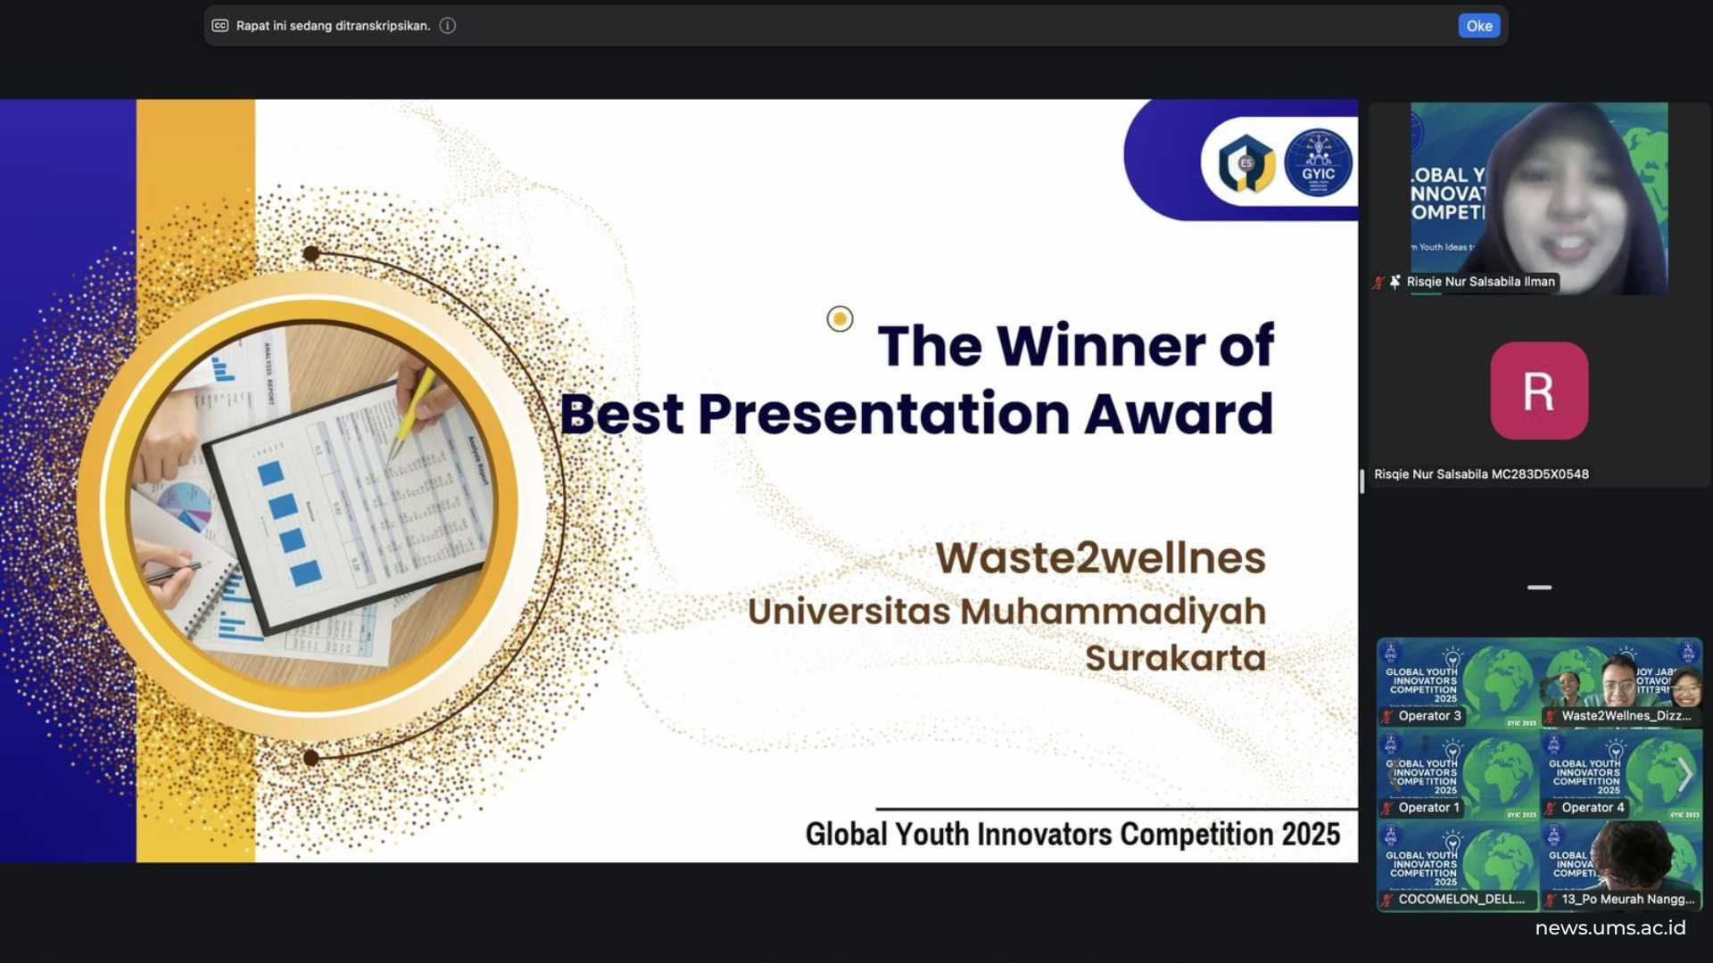Click muted microphone icon on Operator 3 tile

[1387, 716]
